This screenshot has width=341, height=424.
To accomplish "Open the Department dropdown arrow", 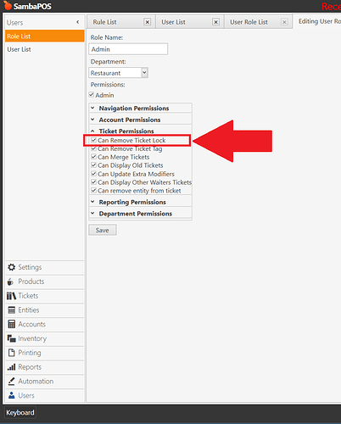I will click(144, 73).
